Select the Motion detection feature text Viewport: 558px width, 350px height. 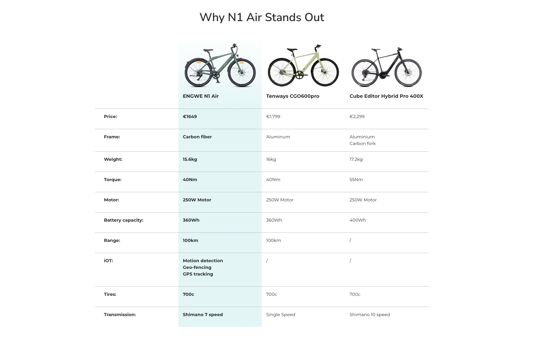(203, 261)
